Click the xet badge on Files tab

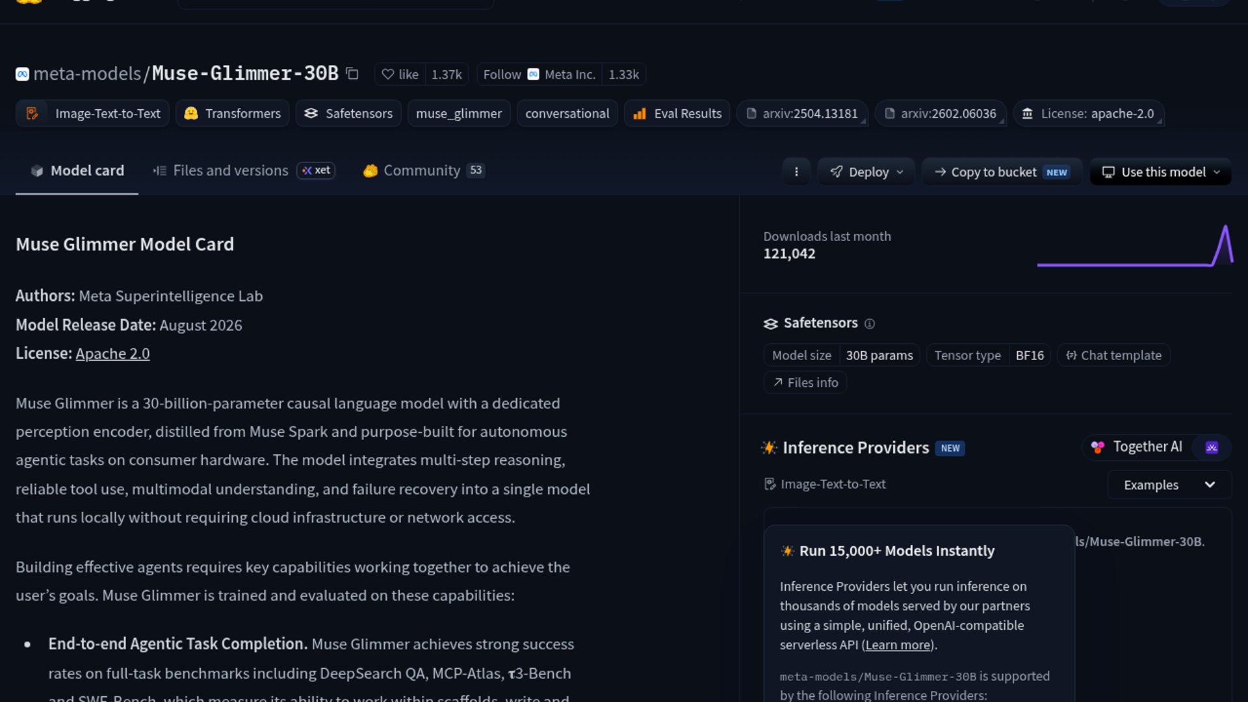316,170
